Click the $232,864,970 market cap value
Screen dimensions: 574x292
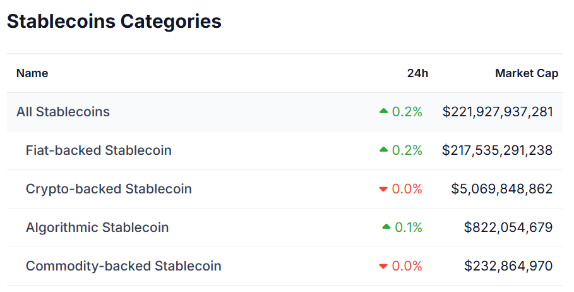click(x=508, y=266)
